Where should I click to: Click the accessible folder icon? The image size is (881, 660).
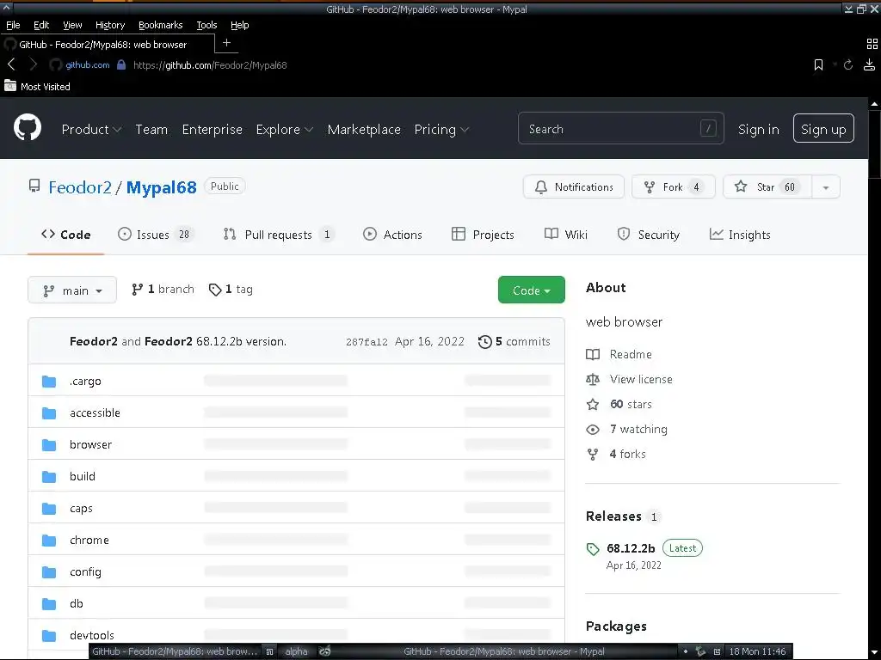(49, 413)
